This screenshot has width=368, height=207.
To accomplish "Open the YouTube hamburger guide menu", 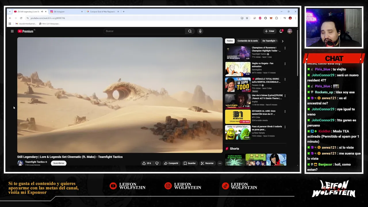I will coord(12,31).
